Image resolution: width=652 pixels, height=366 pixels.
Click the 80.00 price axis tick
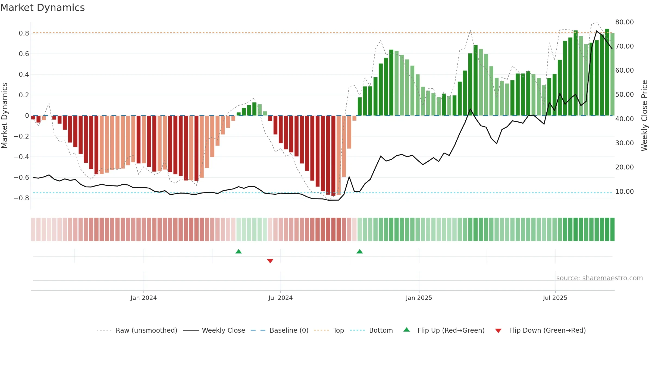click(x=624, y=22)
